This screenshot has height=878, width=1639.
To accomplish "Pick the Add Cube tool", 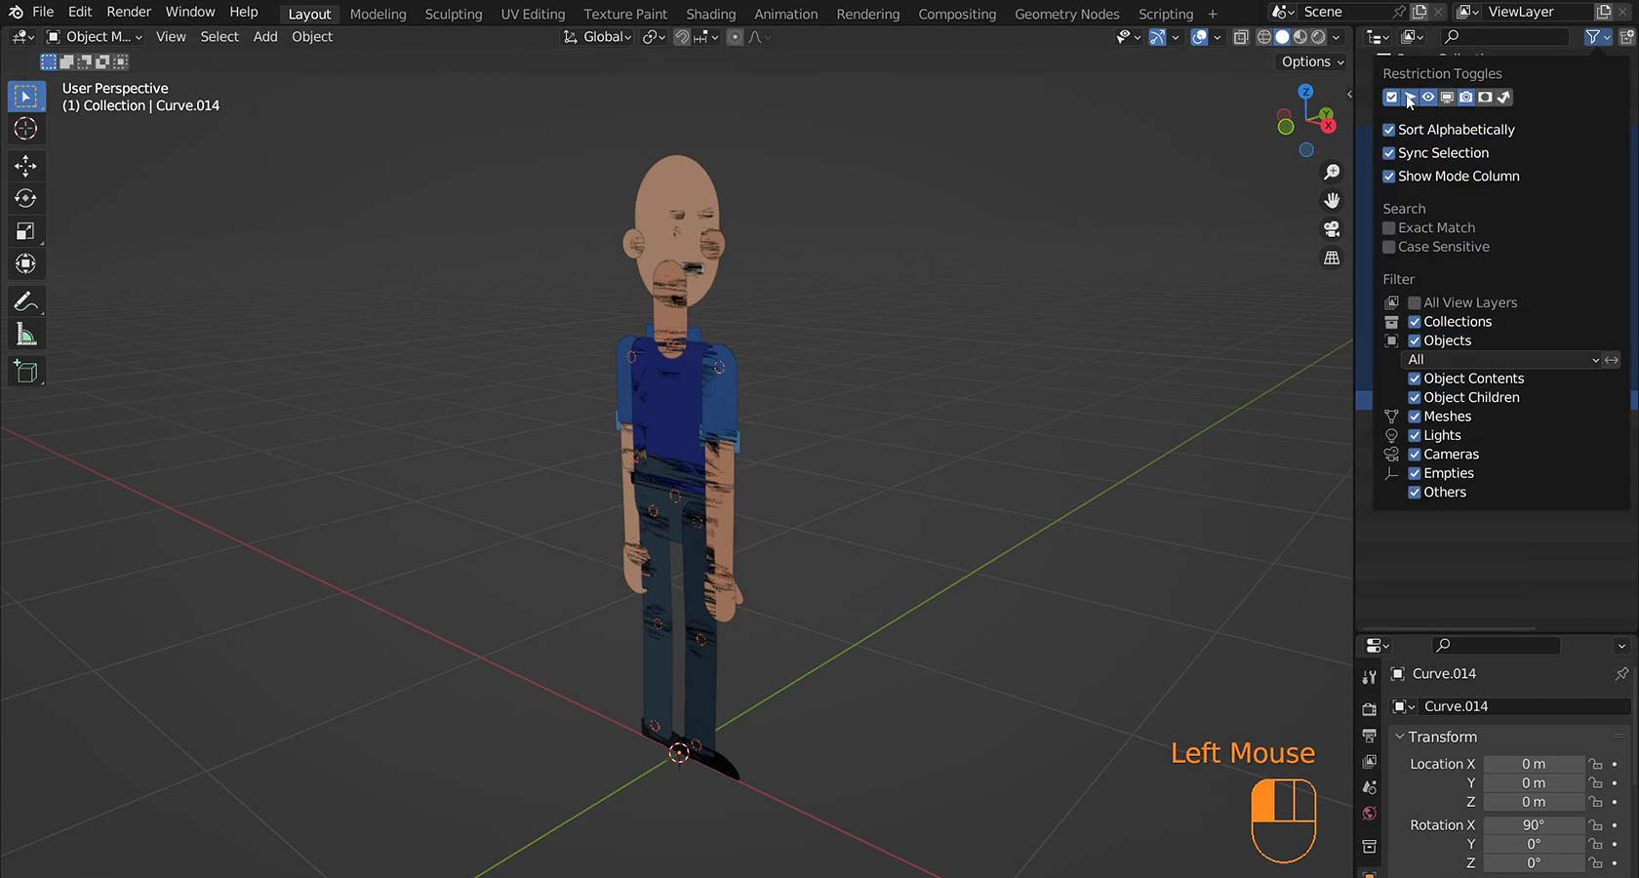I will tap(25, 372).
